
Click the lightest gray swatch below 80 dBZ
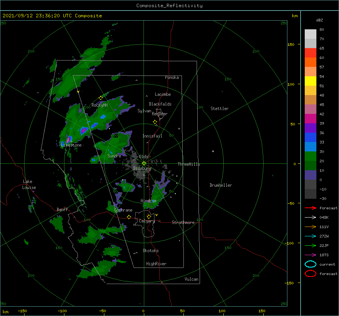(x=310, y=34)
